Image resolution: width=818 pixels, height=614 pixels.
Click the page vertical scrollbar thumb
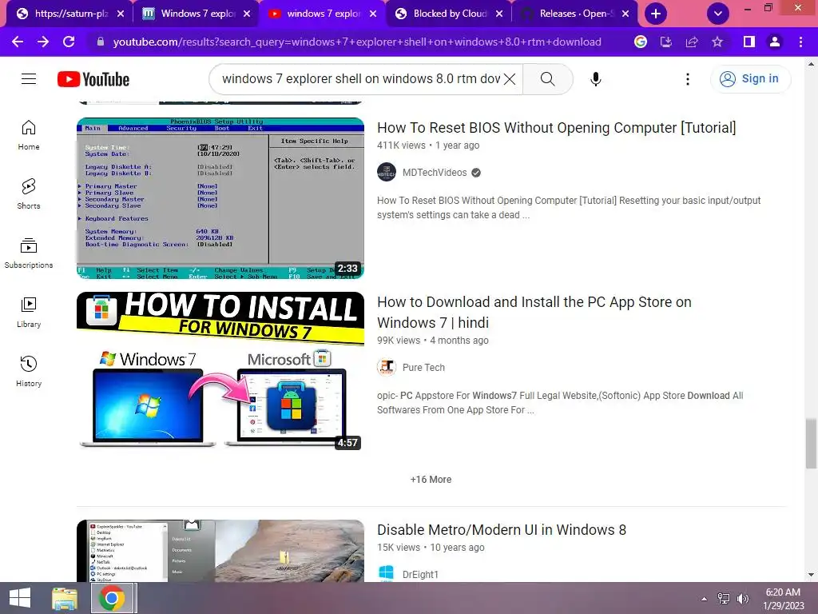click(811, 443)
